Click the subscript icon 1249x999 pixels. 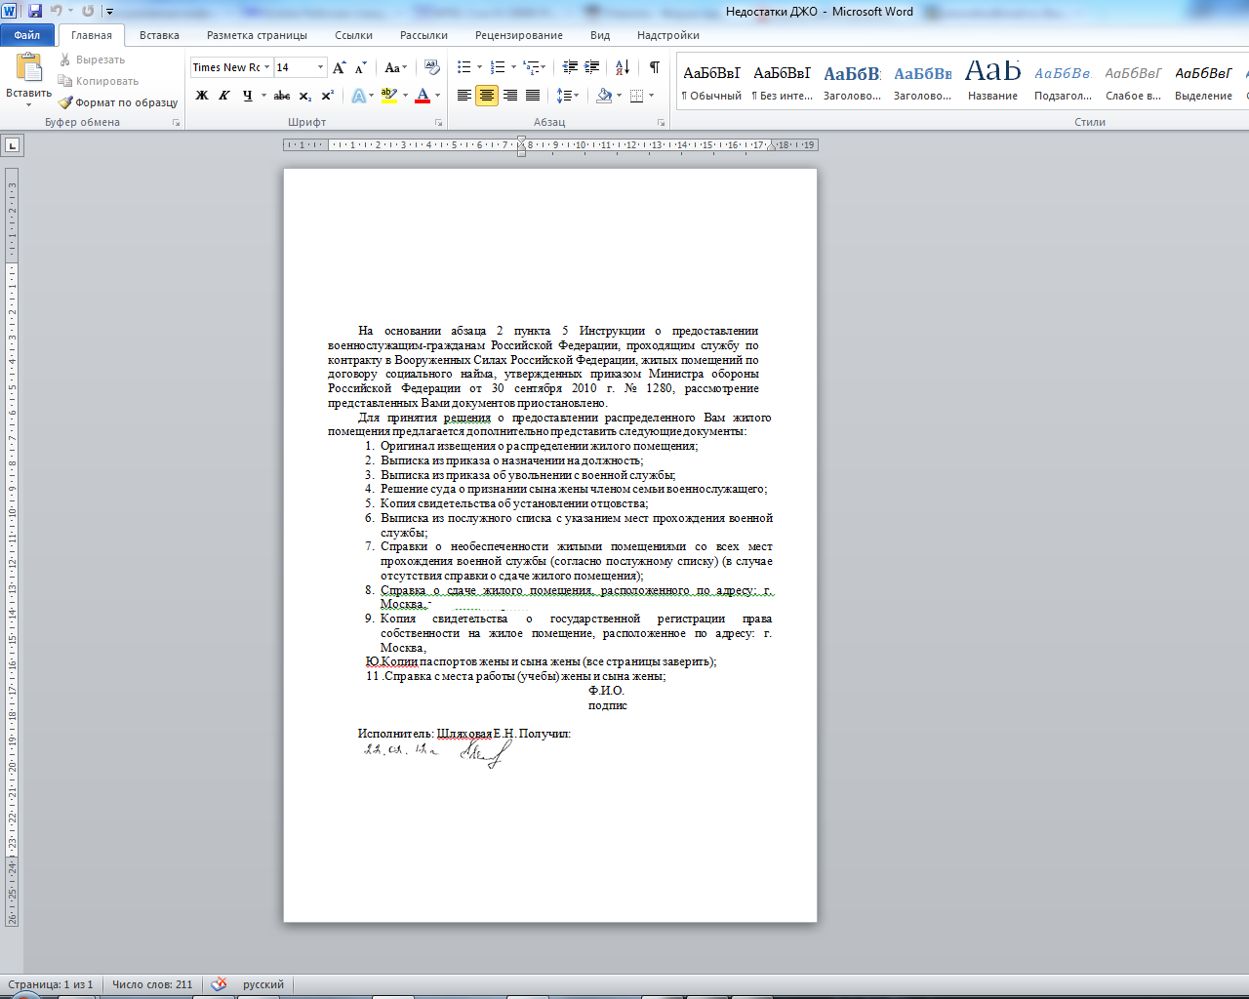[x=304, y=96]
